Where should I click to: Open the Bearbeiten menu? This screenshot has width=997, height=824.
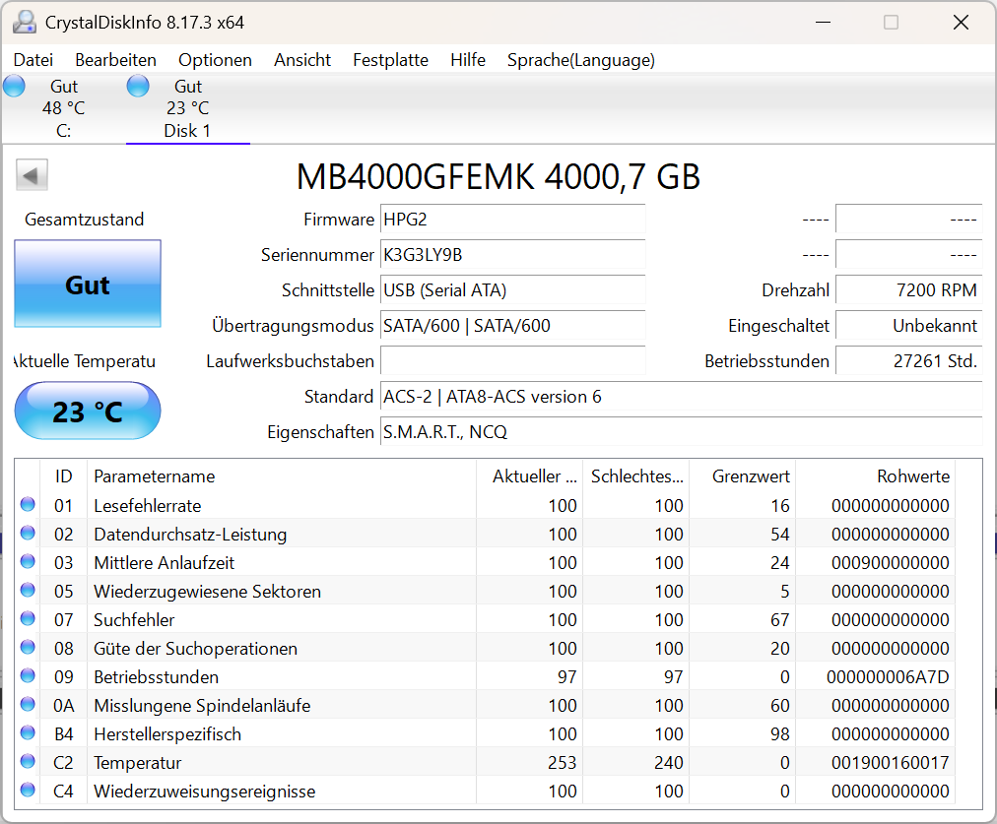click(x=115, y=60)
